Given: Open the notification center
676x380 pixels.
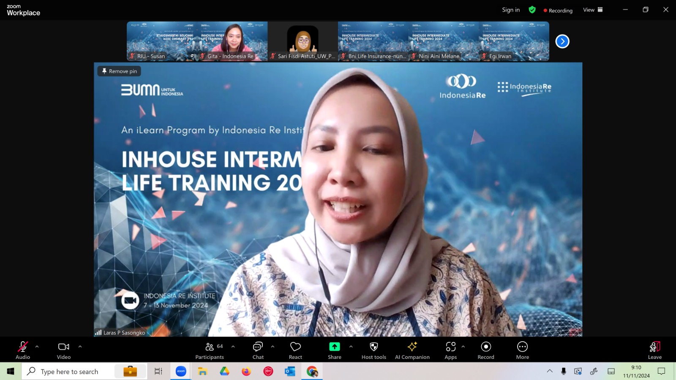Looking at the screenshot, I should (x=661, y=371).
